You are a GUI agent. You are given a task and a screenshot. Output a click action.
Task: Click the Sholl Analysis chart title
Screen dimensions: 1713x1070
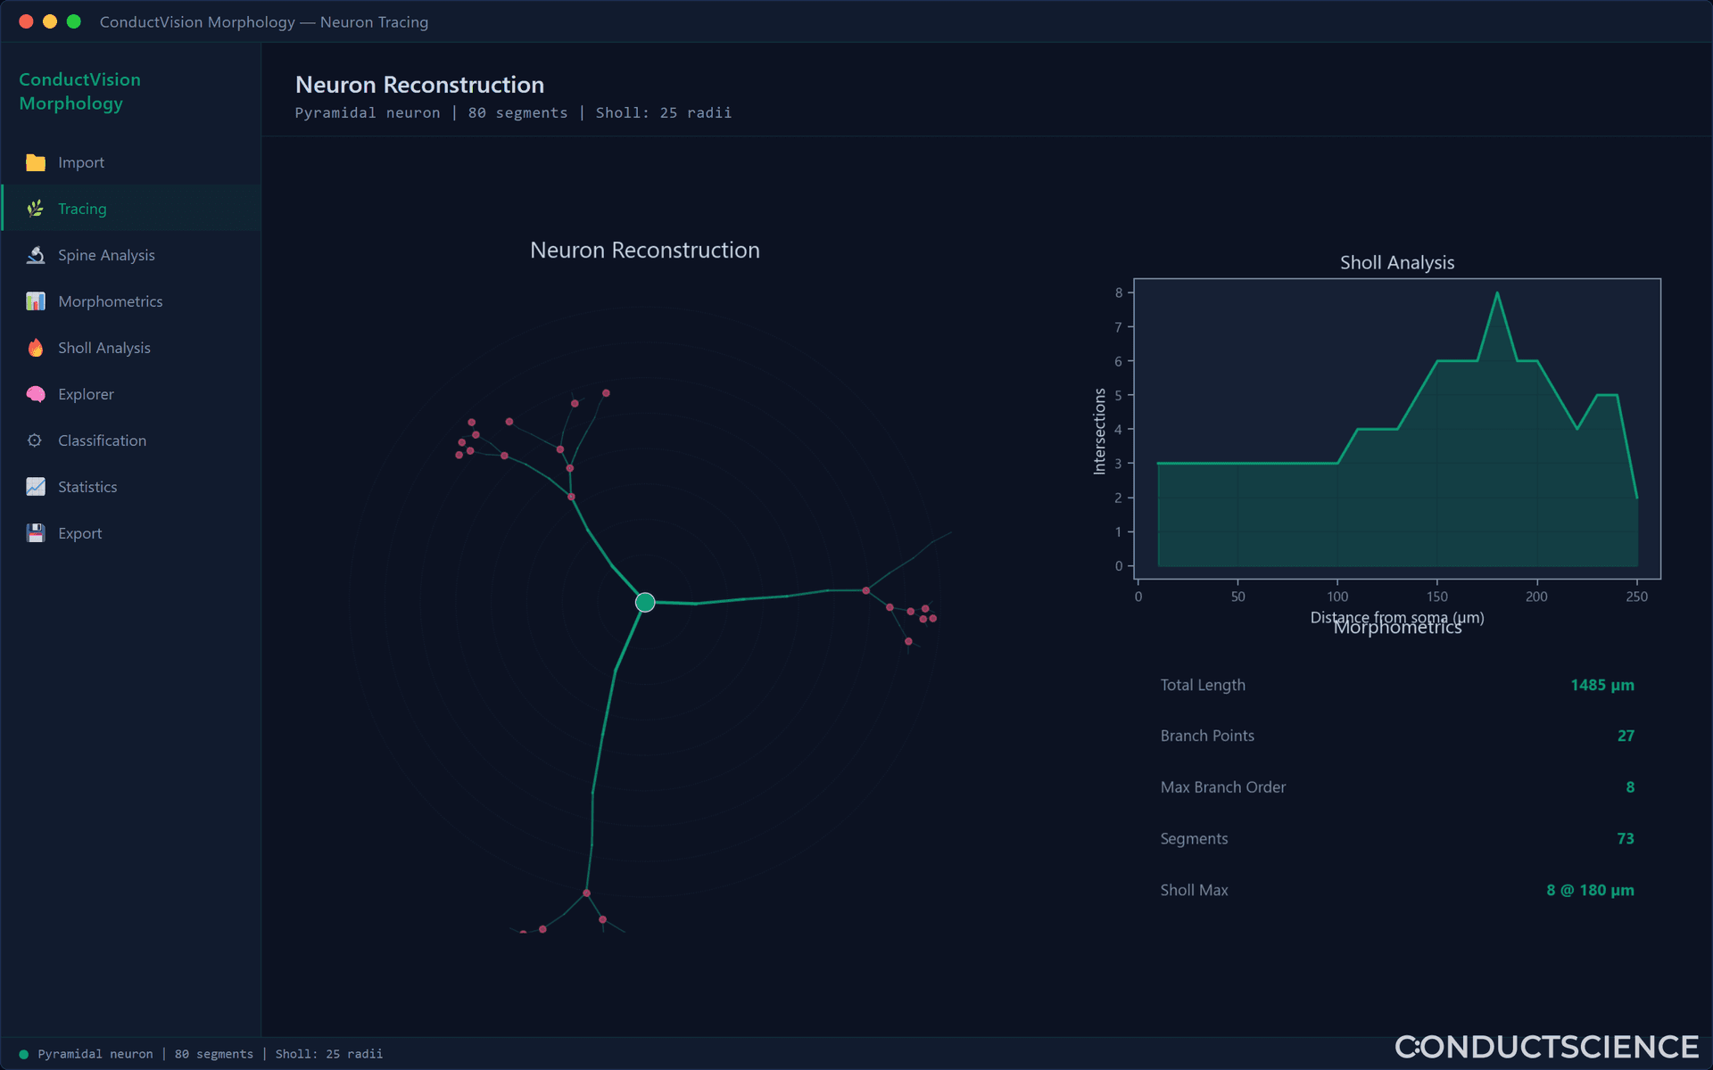coord(1397,262)
